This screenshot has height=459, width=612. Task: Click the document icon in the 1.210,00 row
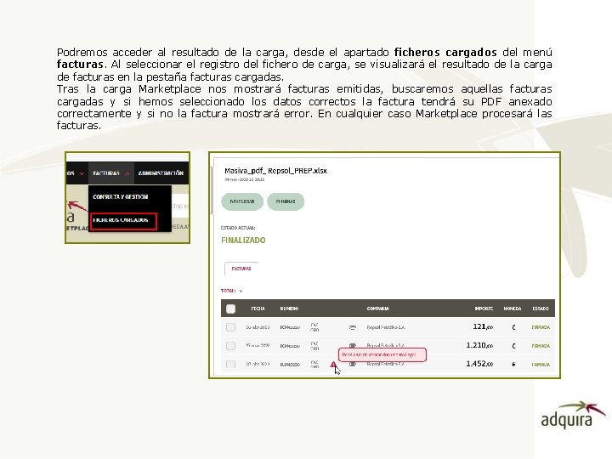353,346
